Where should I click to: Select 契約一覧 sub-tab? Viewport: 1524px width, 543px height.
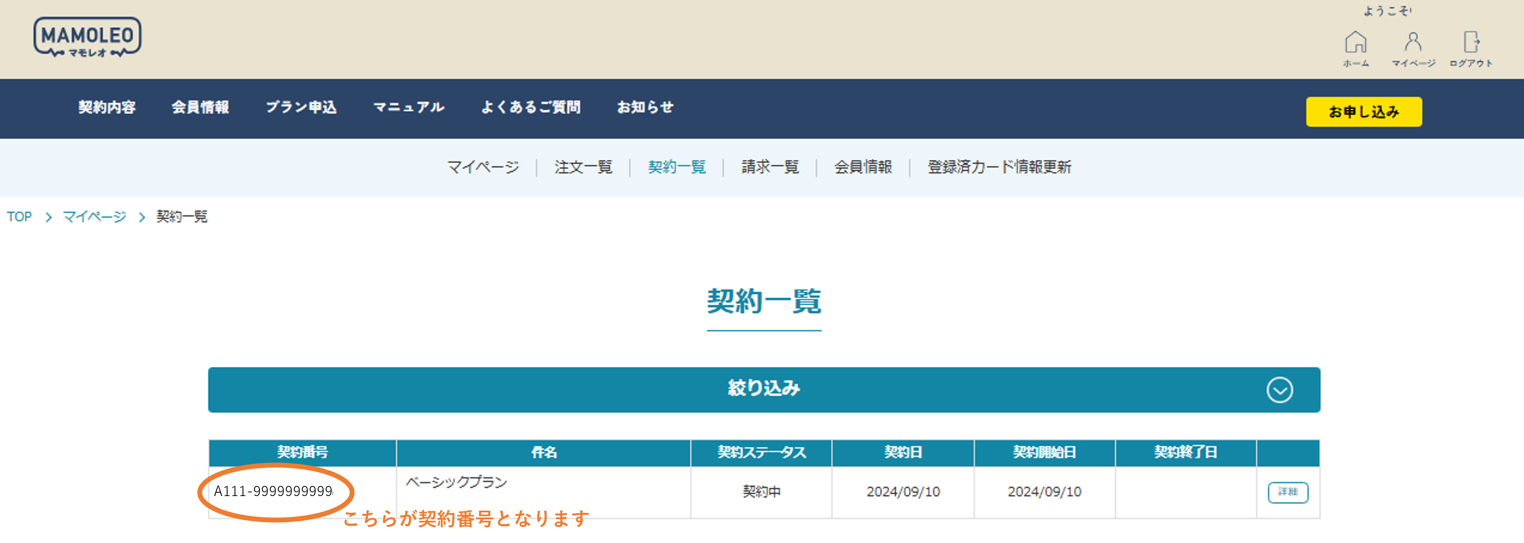click(676, 167)
